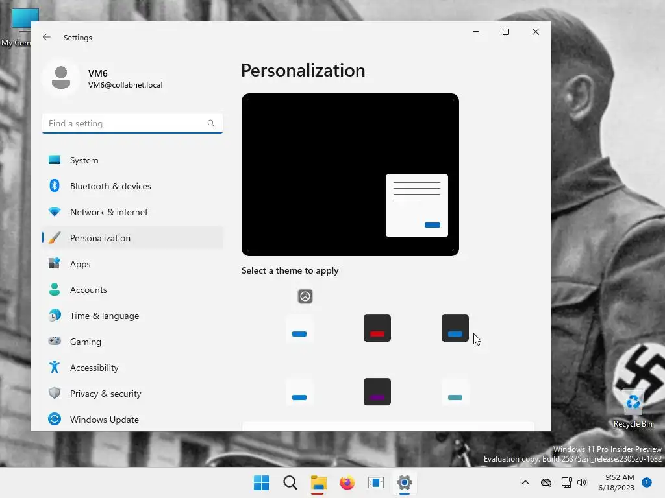Click the crossed-out cloud tray icon

(546, 482)
